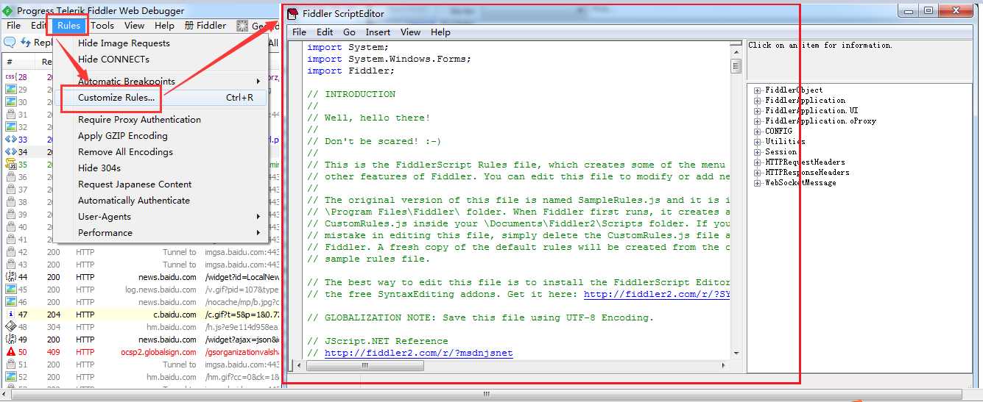Open the fiddler2.com msdnjsnet link
The image size is (983, 402).
(x=418, y=353)
